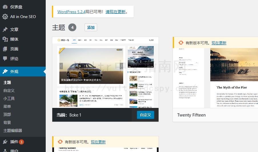Open the Twenty Fifteen theme screenshot
Viewport: 258px width, 152px height.
215,78
